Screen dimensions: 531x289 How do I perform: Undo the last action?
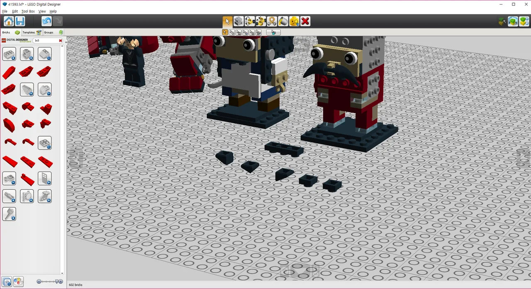46,21
